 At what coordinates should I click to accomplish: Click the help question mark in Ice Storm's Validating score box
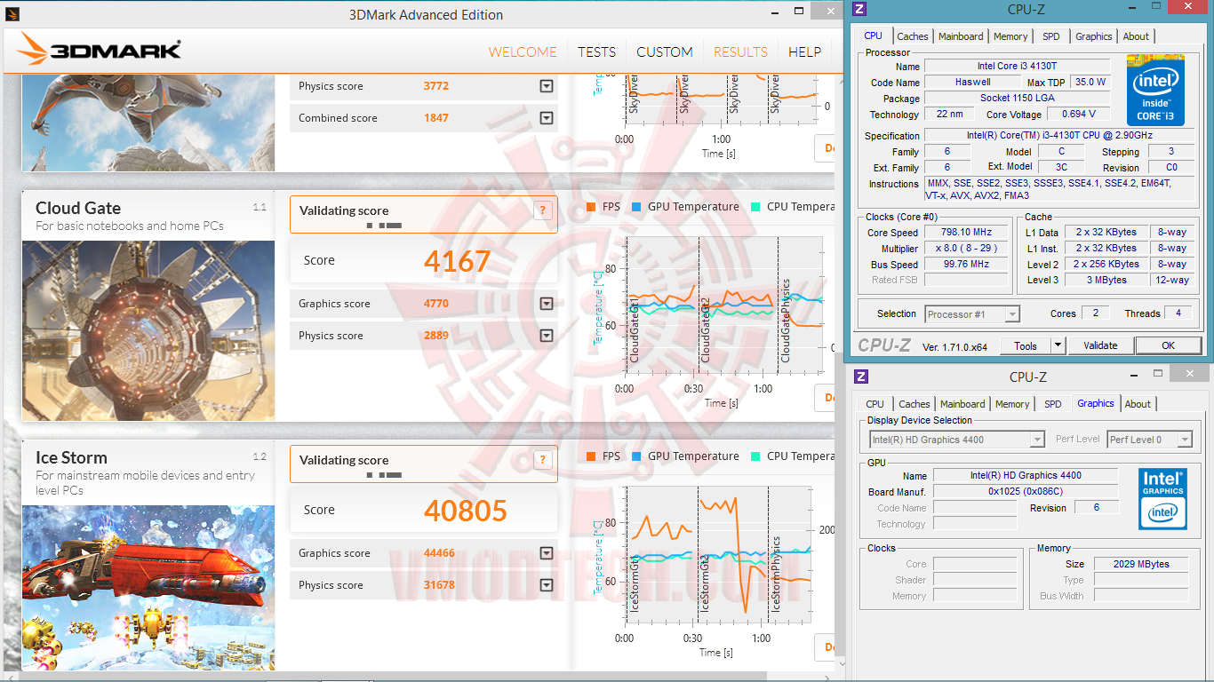542,460
